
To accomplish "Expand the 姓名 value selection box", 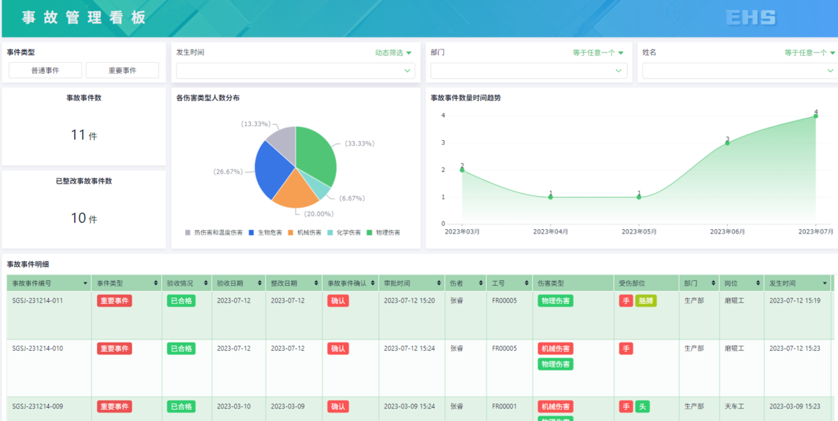I will (x=740, y=70).
